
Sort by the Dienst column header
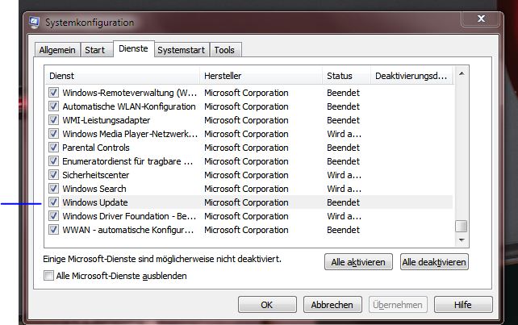tap(122, 76)
